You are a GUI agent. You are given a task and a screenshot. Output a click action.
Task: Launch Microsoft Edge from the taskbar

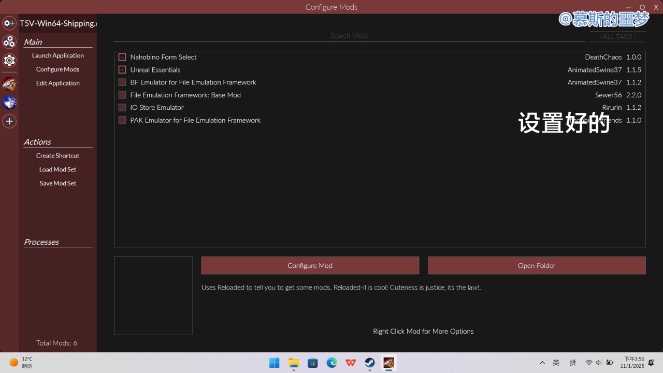tap(331, 363)
